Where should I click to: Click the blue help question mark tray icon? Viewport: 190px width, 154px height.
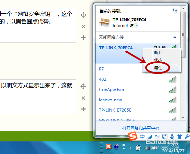pos(116,147)
